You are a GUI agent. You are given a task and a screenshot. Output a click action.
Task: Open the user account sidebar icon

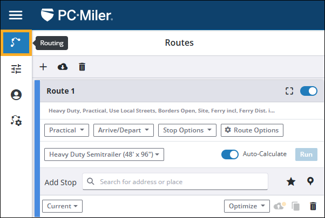pyautogui.click(x=16, y=95)
